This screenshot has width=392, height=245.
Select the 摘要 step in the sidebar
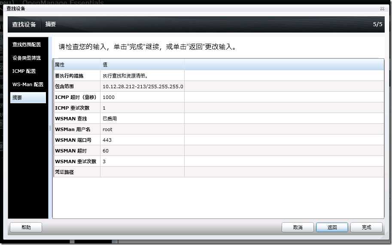pos(28,98)
